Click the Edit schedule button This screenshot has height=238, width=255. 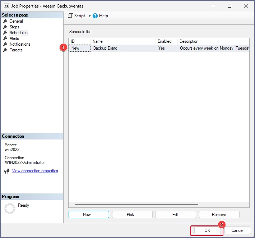[x=176, y=214]
